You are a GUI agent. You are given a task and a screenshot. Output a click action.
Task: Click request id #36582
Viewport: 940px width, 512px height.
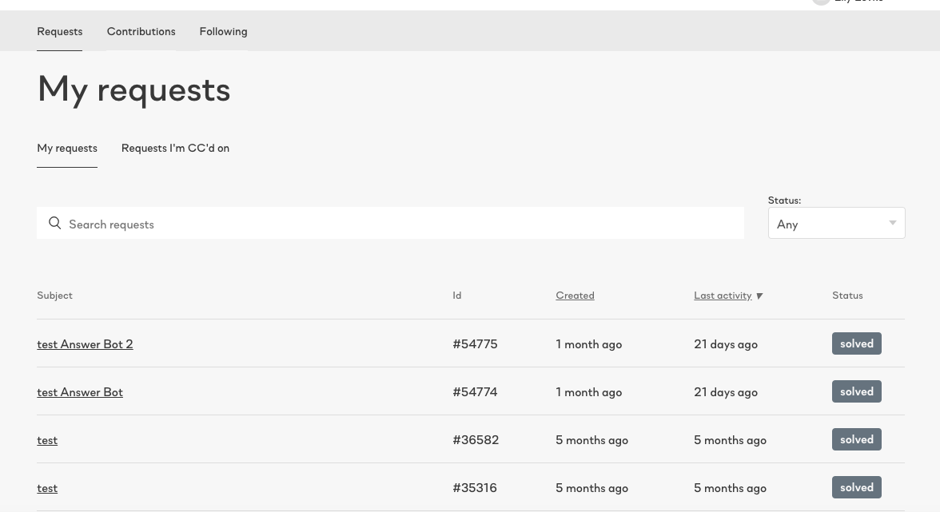[476, 439]
